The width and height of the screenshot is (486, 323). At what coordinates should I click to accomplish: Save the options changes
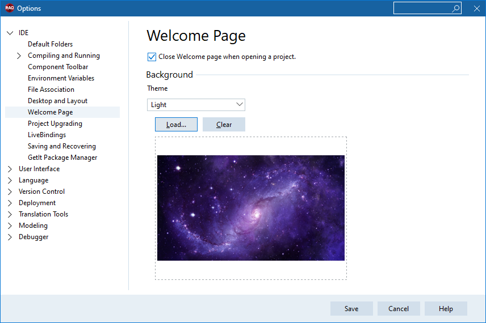tap(351, 308)
